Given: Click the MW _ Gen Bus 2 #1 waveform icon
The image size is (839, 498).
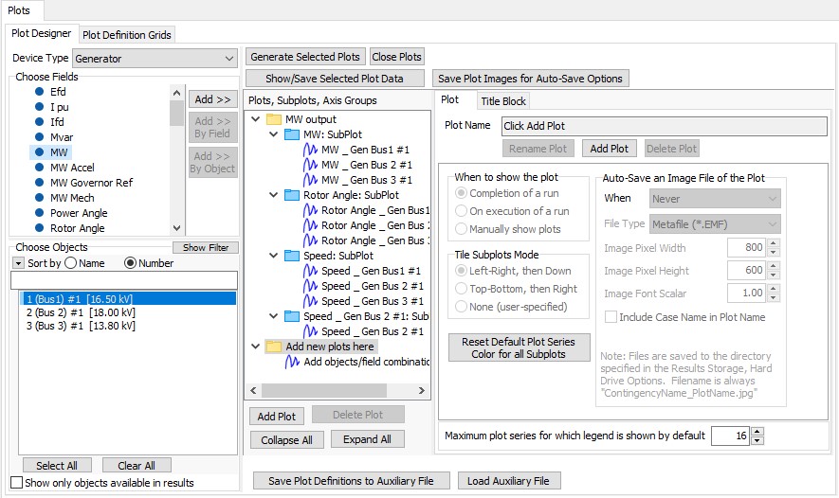Looking at the screenshot, I should pos(310,165).
